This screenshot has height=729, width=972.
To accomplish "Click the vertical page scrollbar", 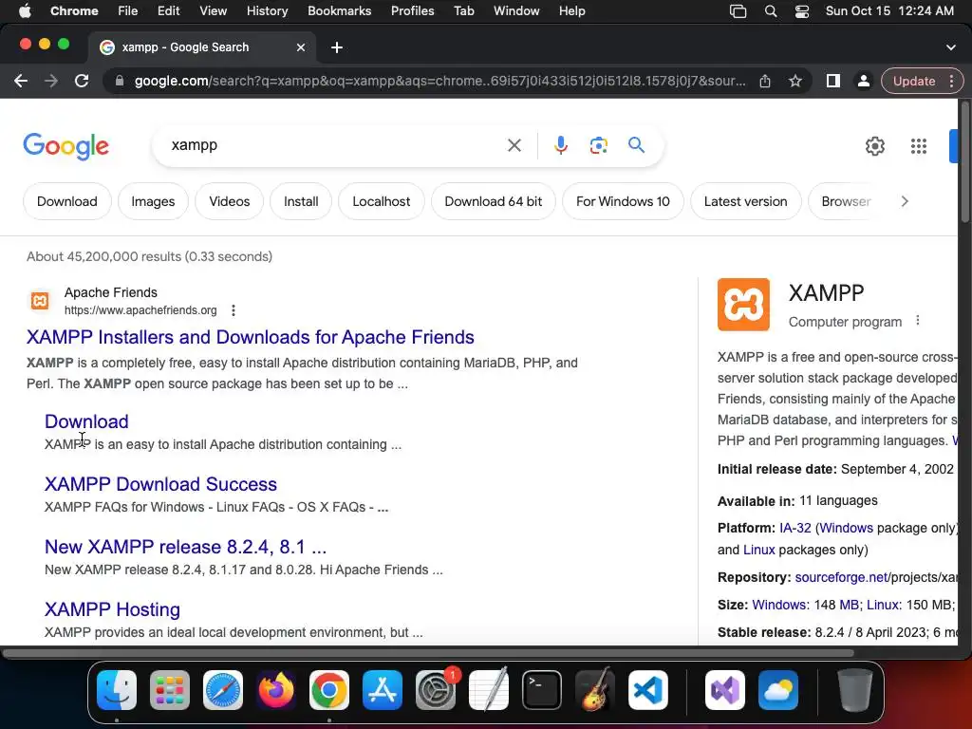I will pos(964,161).
